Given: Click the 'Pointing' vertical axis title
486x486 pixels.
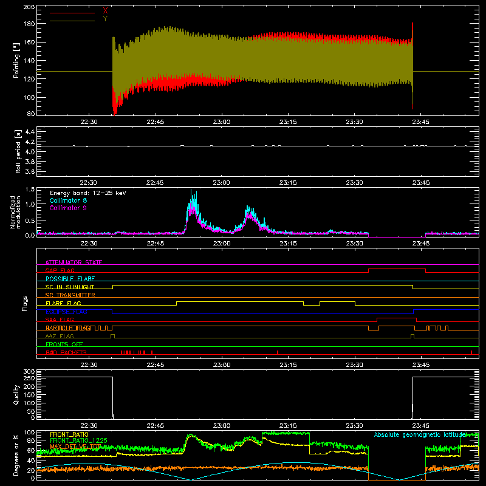Looking at the screenshot, I should pos(16,60).
